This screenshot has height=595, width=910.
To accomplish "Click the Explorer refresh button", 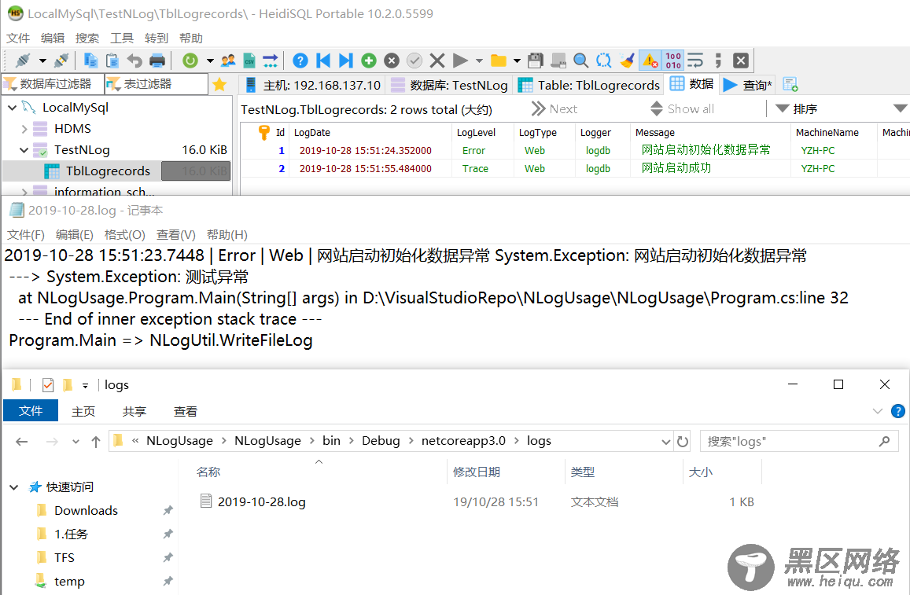I will tap(683, 442).
